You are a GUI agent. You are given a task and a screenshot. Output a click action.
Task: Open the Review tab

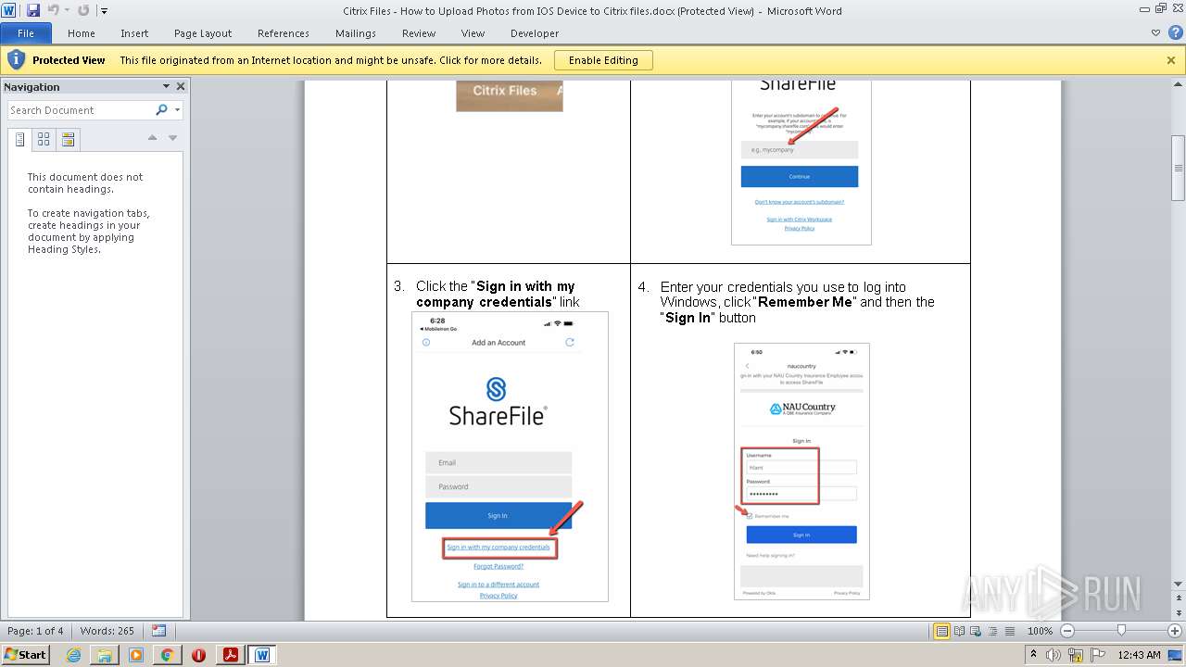pyautogui.click(x=419, y=33)
